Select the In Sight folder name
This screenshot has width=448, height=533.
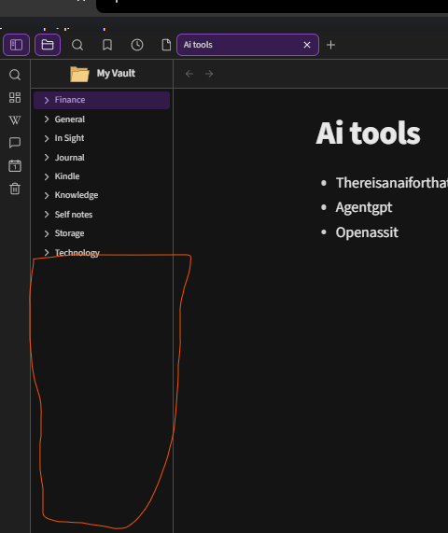coord(69,138)
